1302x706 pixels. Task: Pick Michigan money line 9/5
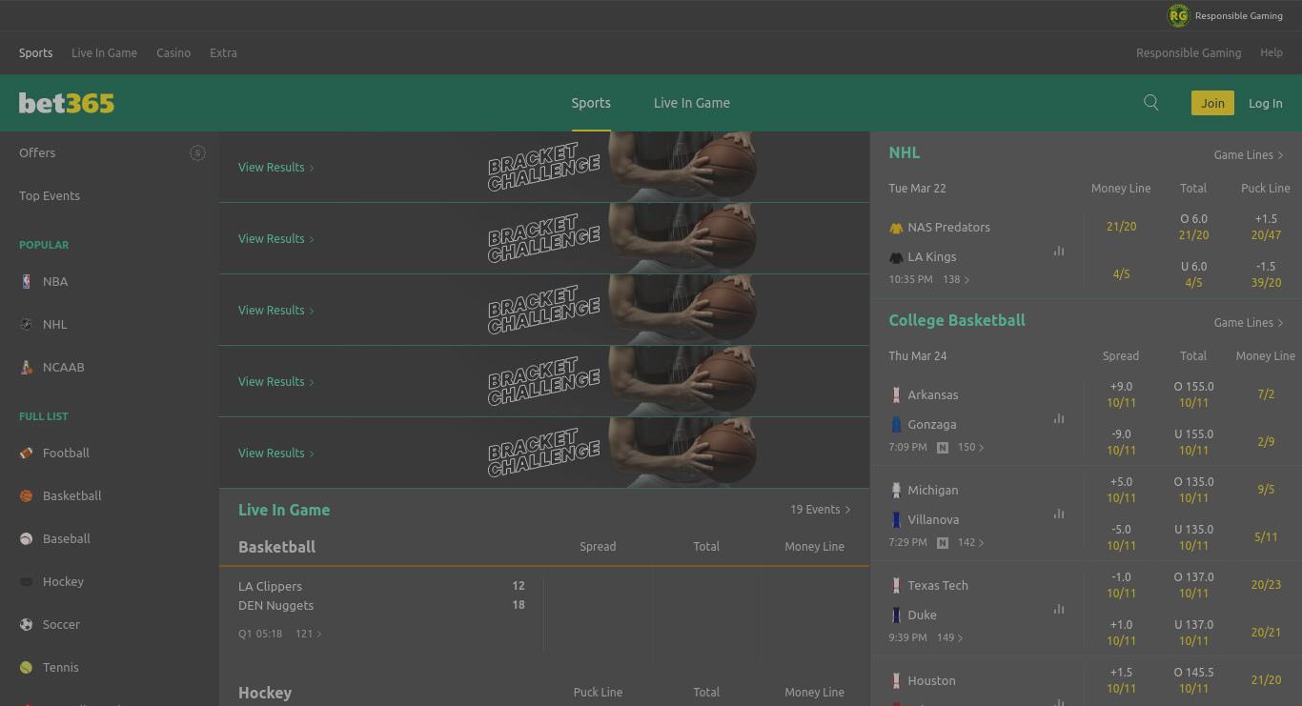(x=1266, y=490)
